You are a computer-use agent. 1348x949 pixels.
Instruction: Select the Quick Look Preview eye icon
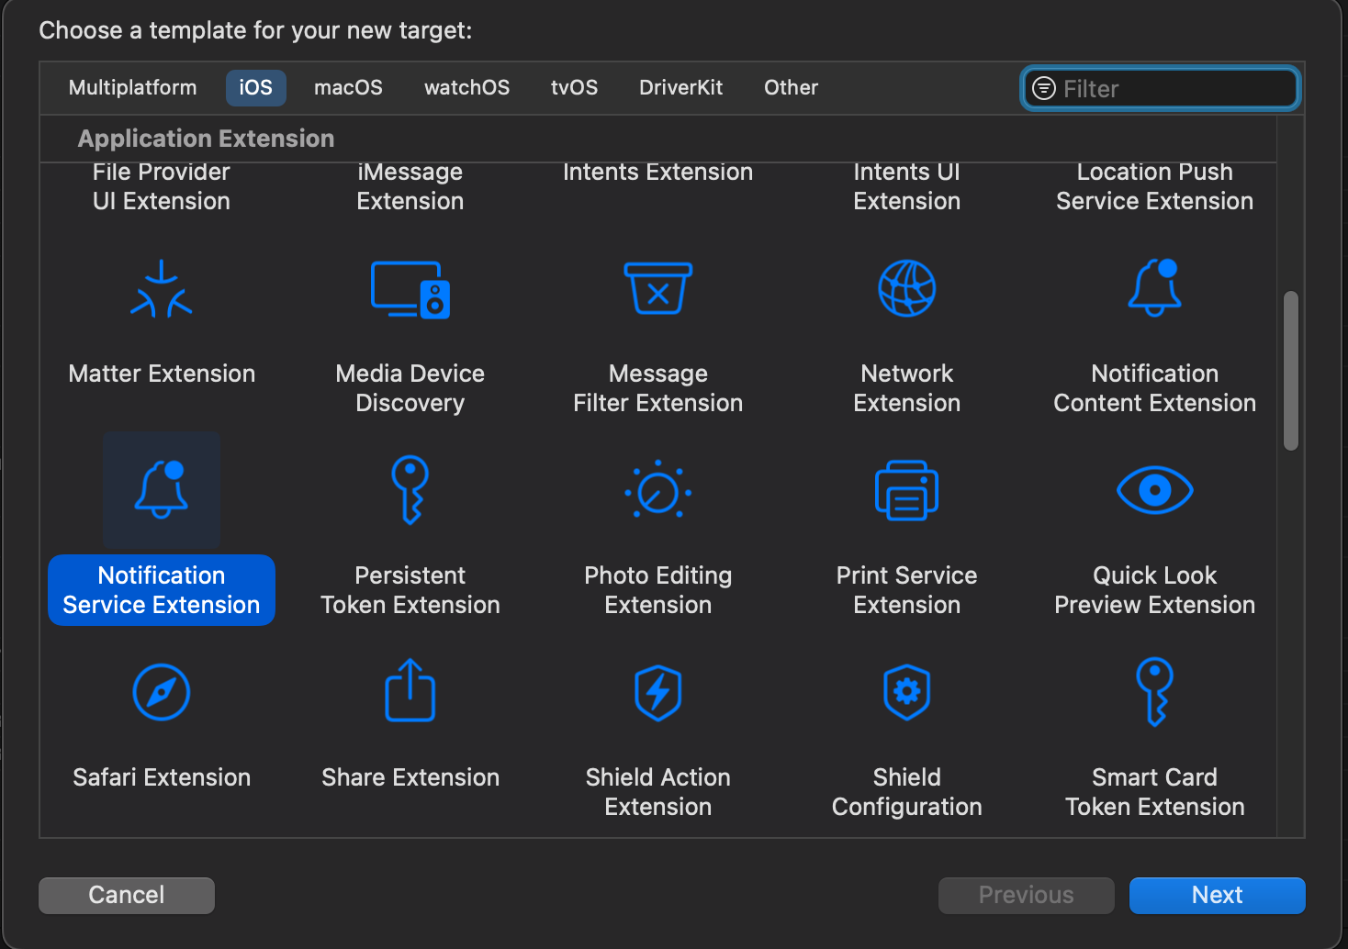[x=1155, y=490]
